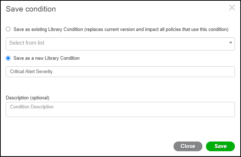The height and width of the screenshot is (157, 241).
Task: Click the 'Save condition' dialog title
Action: (31, 9)
